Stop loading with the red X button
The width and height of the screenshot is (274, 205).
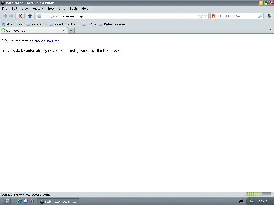[x=20, y=16]
